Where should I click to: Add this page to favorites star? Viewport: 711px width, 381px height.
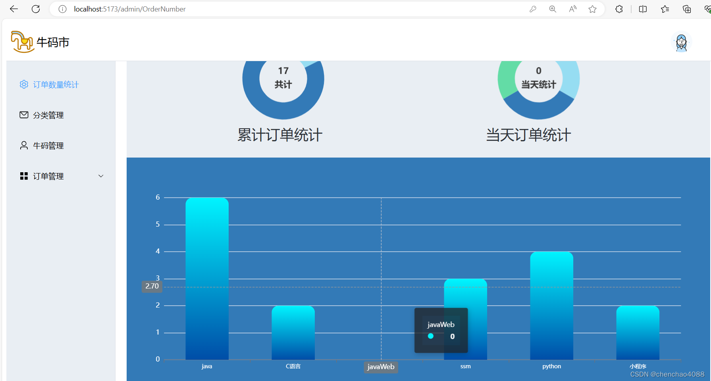tap(592, 9)
